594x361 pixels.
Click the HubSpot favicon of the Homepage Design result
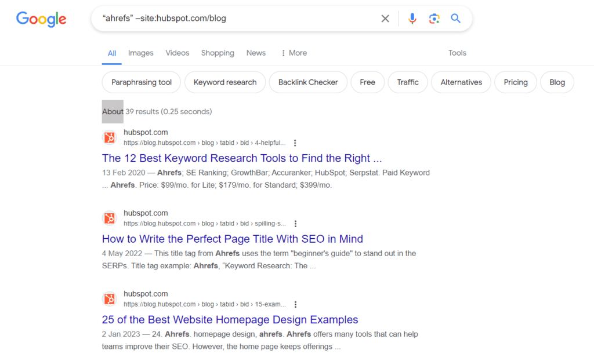(x=110, y=298)
